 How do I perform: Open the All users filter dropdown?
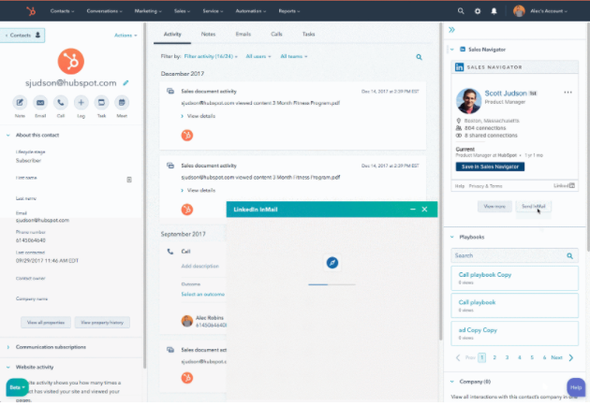pyautogui.click(x=258, y=56)
